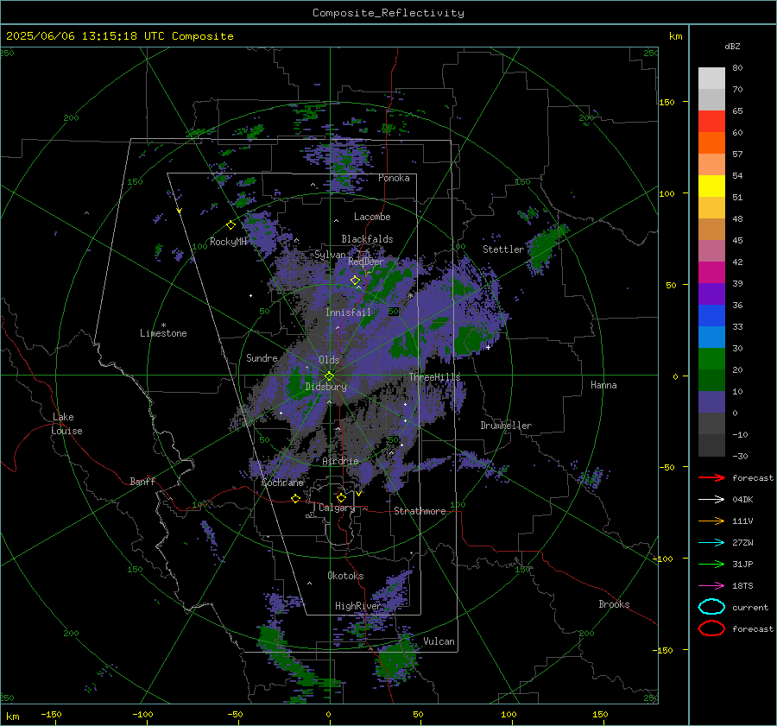The image size is (777, 726).
Task: Click the Drumheller label
Action: click(x=506, y=426)
